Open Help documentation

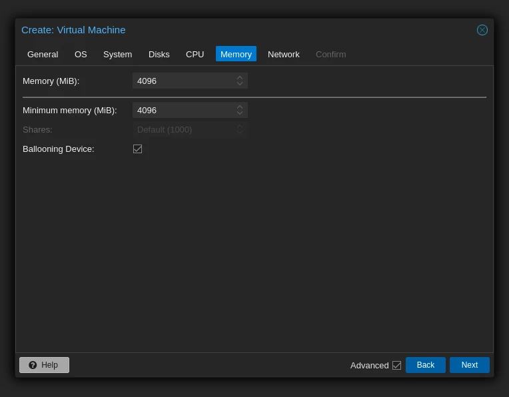44,365
